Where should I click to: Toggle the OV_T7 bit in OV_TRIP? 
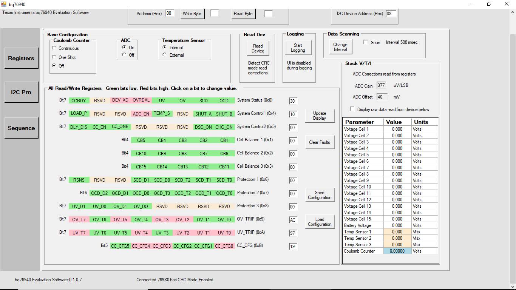[79, 220]
